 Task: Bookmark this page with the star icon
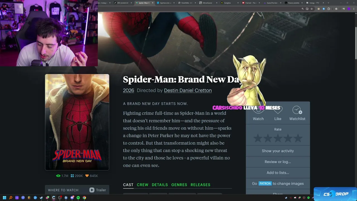pyautogui.click(x=312, y=9)
